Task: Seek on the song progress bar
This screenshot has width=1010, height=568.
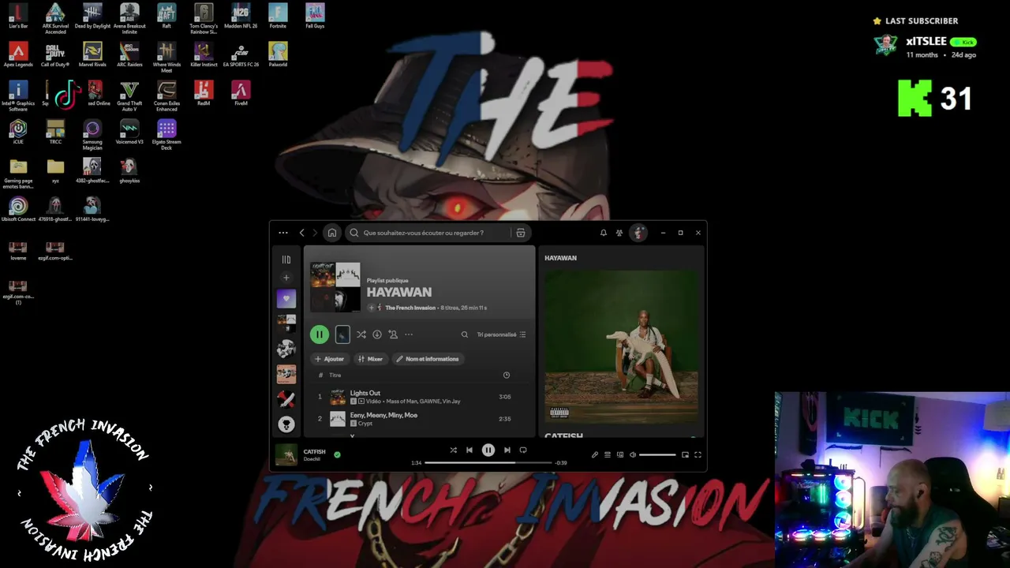Action: tap(488, 463)
